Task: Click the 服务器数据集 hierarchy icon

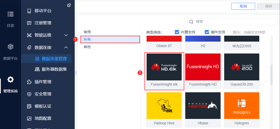Action: click(37, 69)
